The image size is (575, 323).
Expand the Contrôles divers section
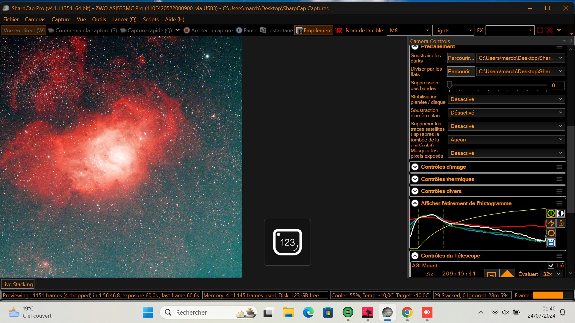point(415,191)
